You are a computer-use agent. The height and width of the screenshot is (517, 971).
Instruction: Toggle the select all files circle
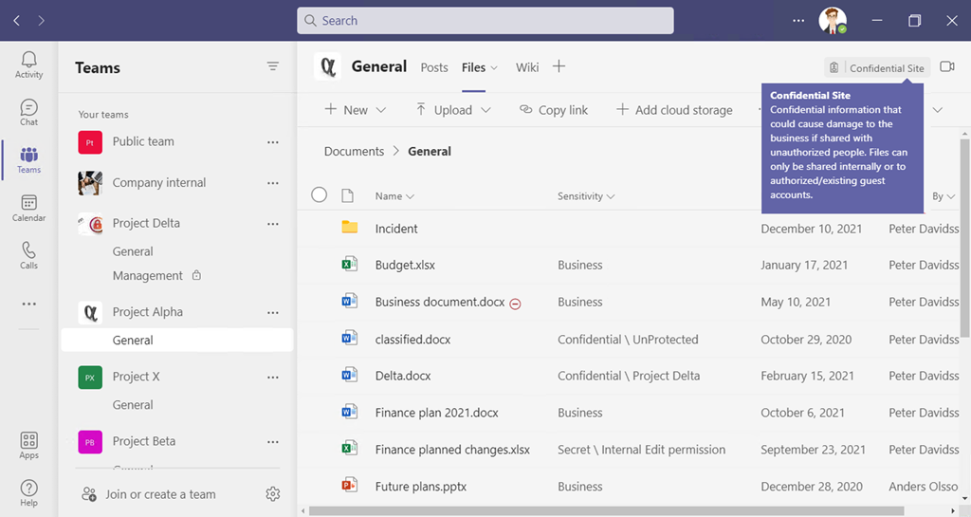[x=320, y=195]
